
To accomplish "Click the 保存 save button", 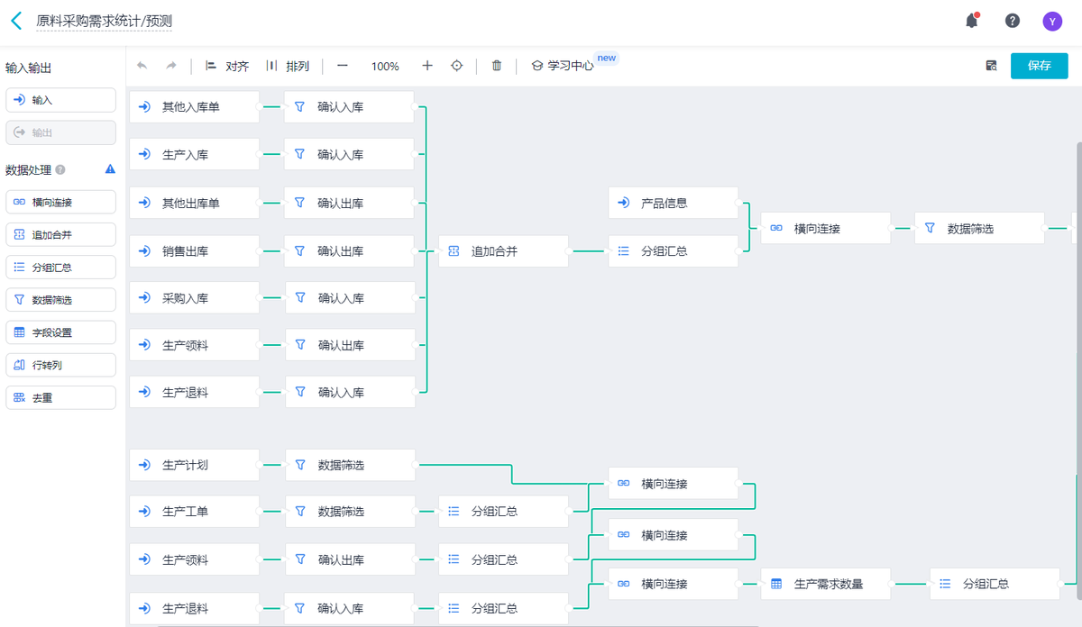I will pyautogui.click(x=1039, y=65).
